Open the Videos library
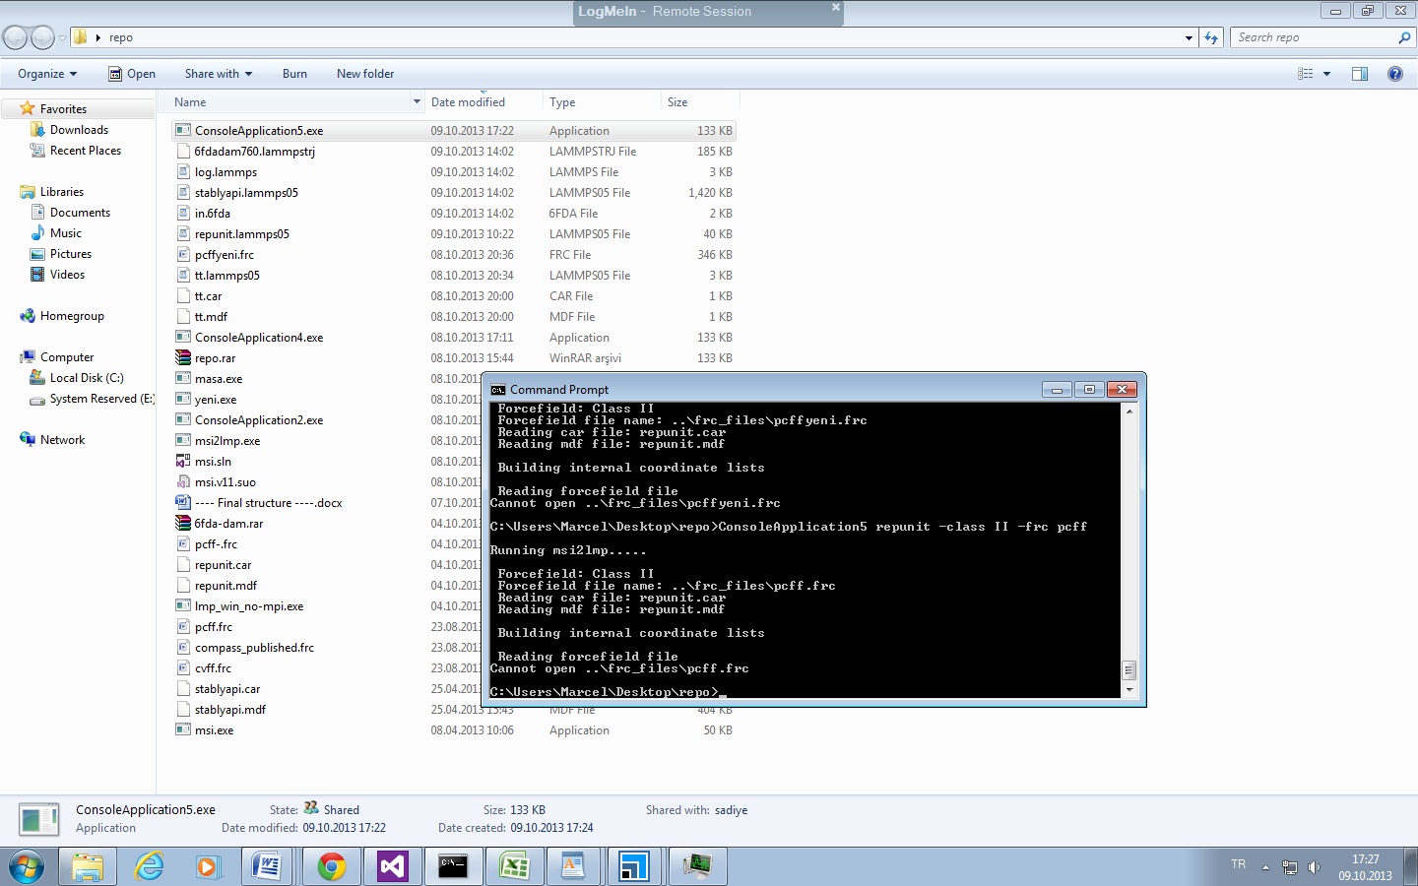1418x886 pixels. [x=67, y=275]
